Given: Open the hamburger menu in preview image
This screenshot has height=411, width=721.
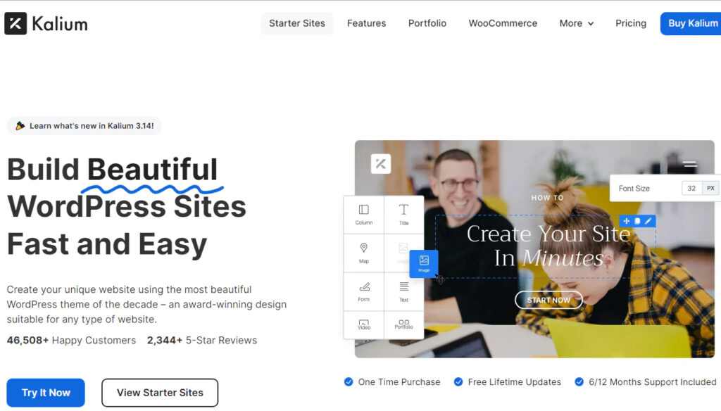Looking at the screenshot, I should pos(690,164).
